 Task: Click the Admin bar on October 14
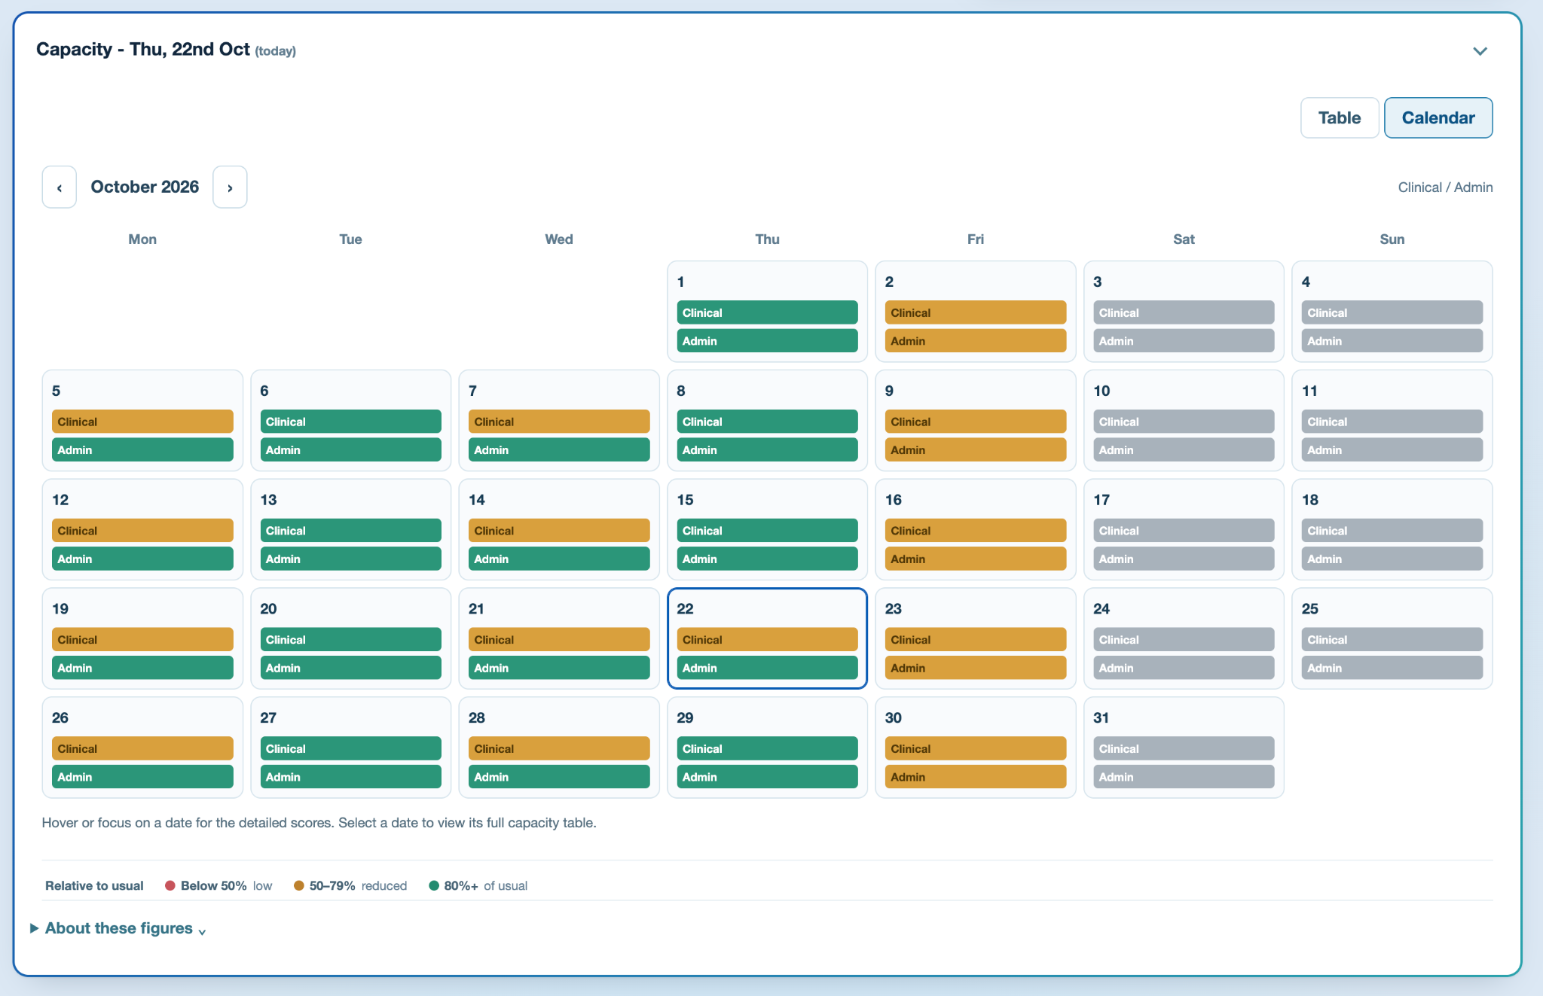(x=559, y=559)
